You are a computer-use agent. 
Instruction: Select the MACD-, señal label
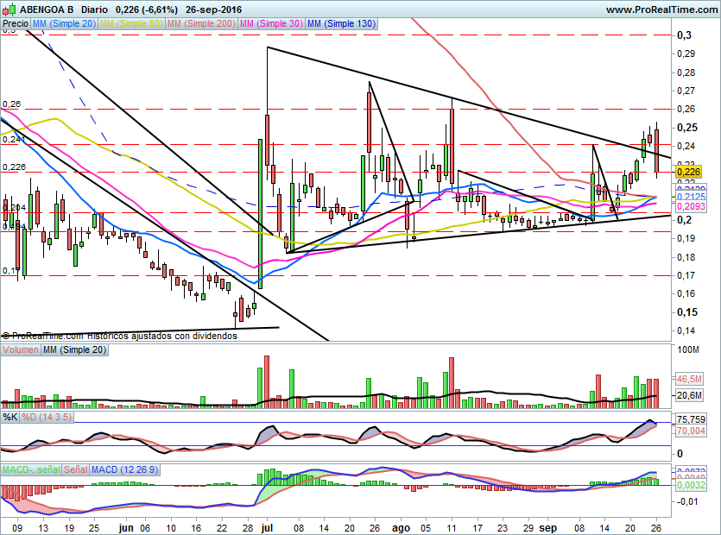coord(31,469)
